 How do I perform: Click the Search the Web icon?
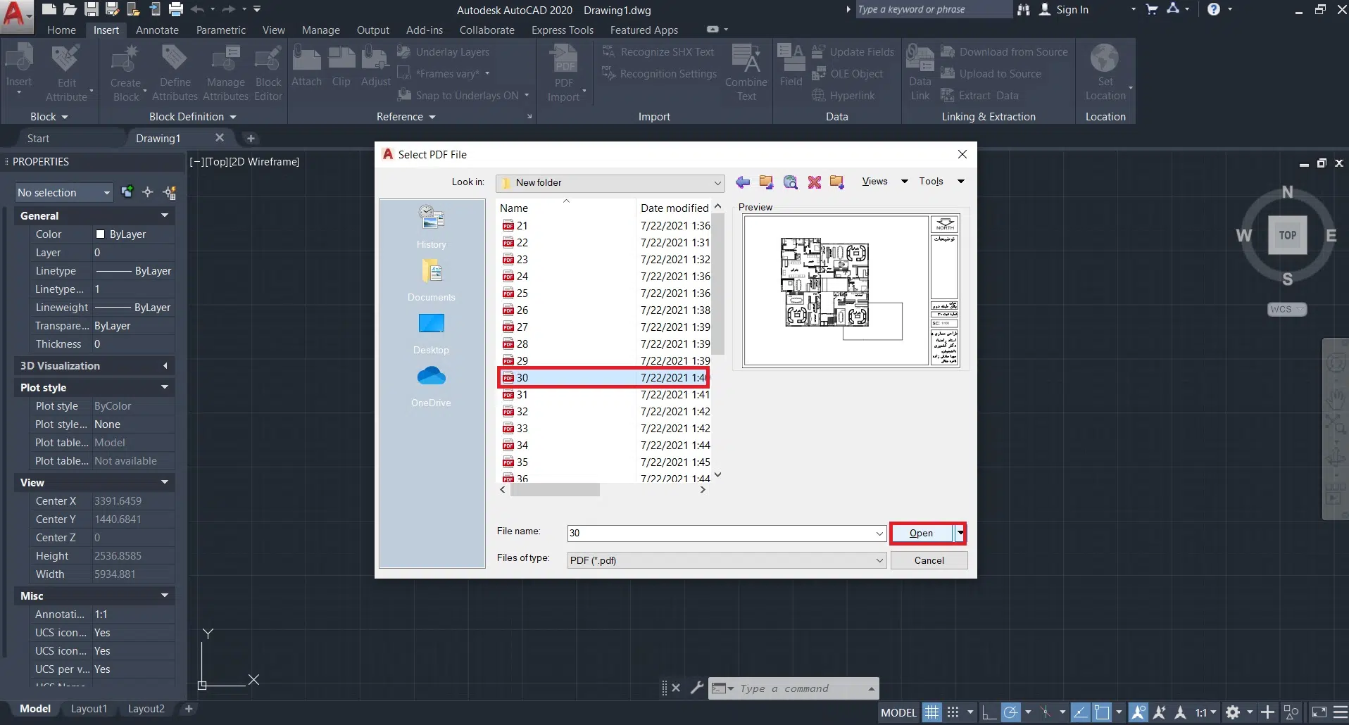pos(791,182)
